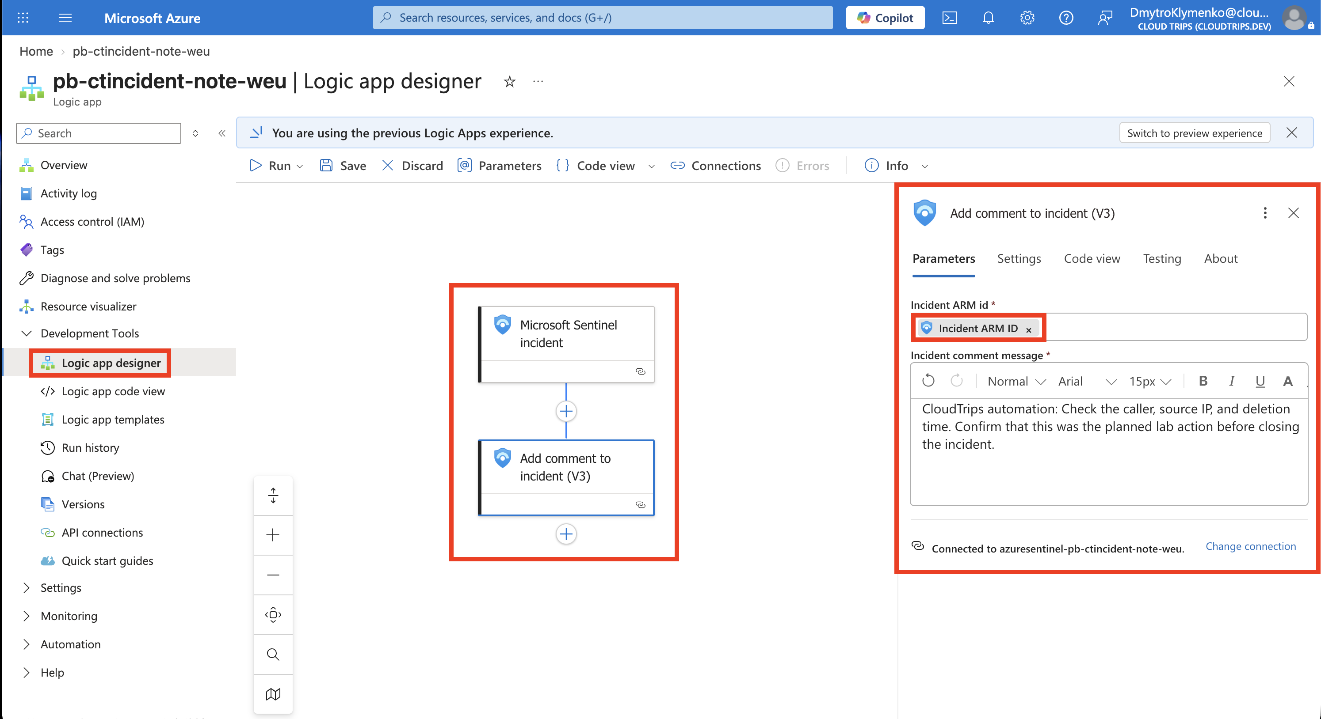Toggle underline formatting
This screenshot has height=719, width=1321.
(x=1260, y=381)
